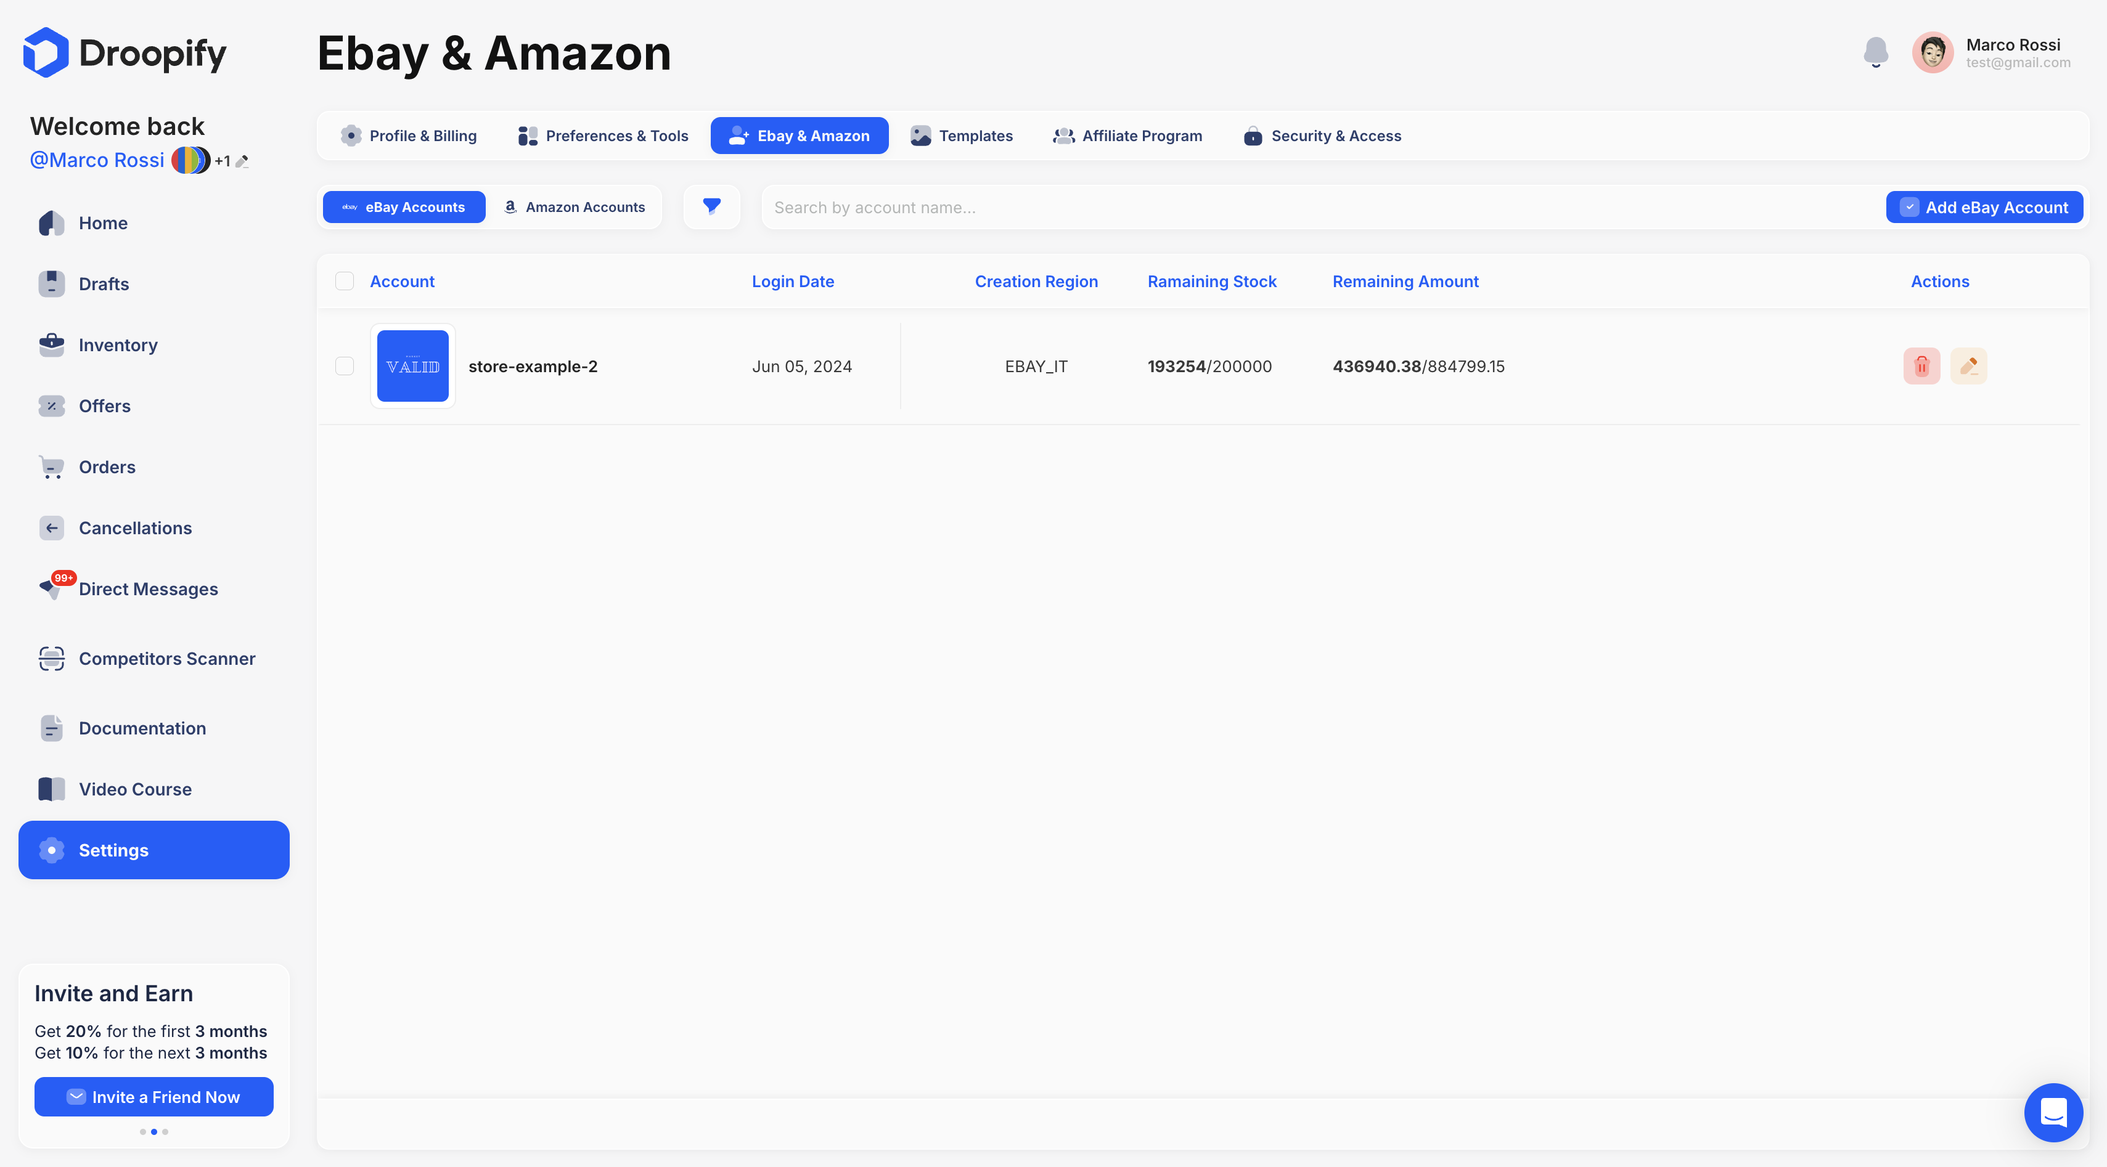Click the Jun 05, 2024 login date
Viewport: 2107px width, 1167px height.
click(x=801, y=367)
